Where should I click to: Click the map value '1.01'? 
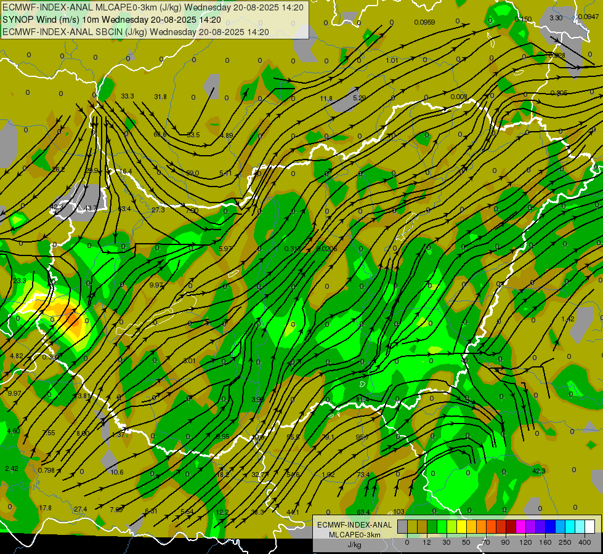392,60
